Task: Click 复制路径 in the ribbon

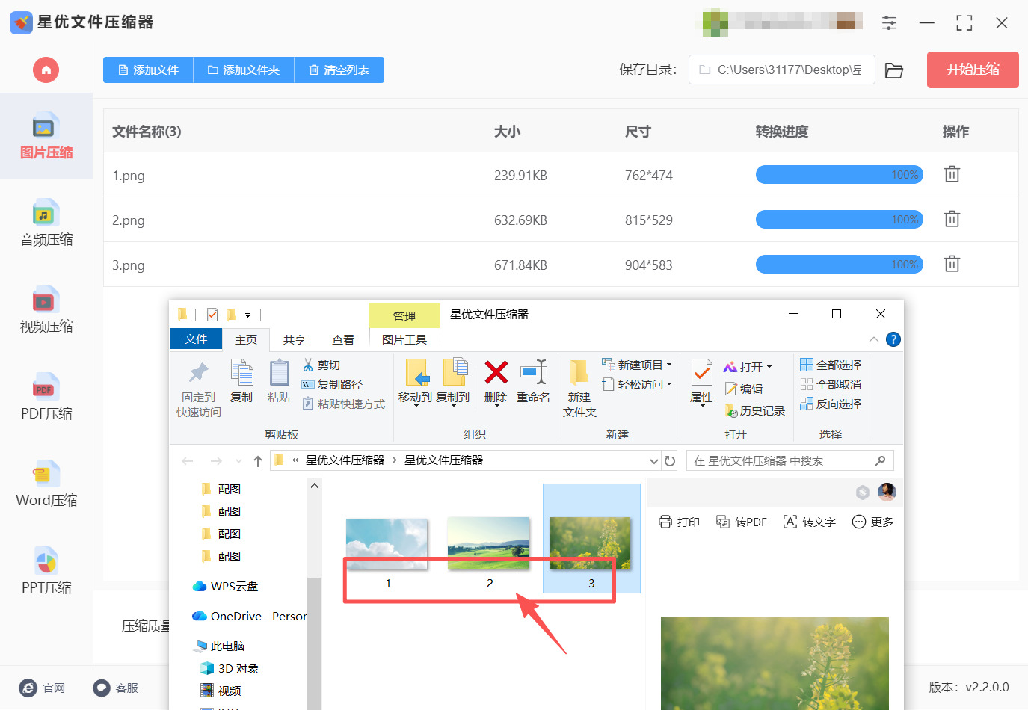Action: click(332, 384)
